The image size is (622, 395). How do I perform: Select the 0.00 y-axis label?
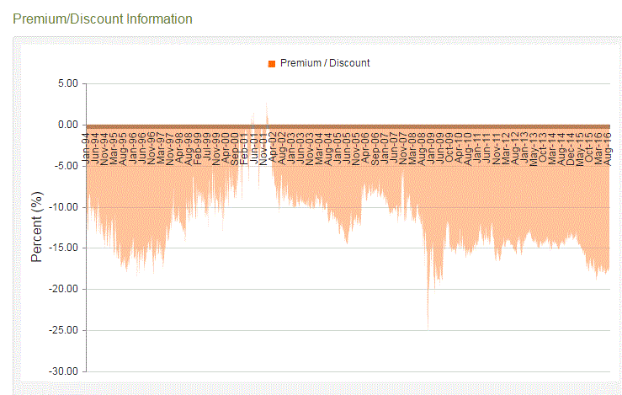coord(66,125)
